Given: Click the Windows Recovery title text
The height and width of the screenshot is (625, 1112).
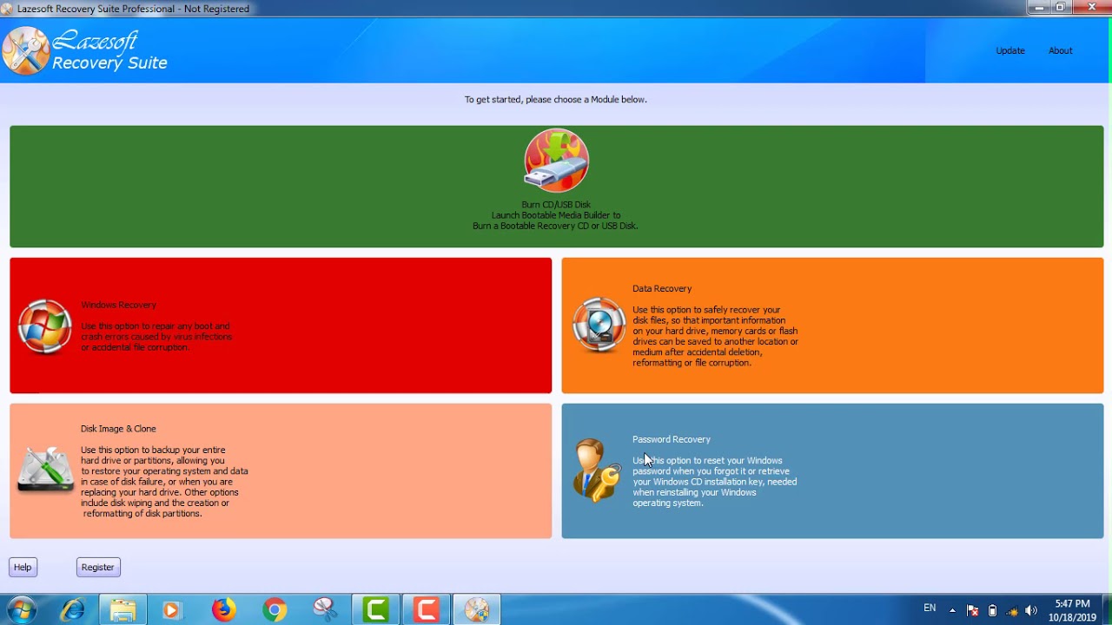Looking at the screenshot, I should (x=118, y=305).
